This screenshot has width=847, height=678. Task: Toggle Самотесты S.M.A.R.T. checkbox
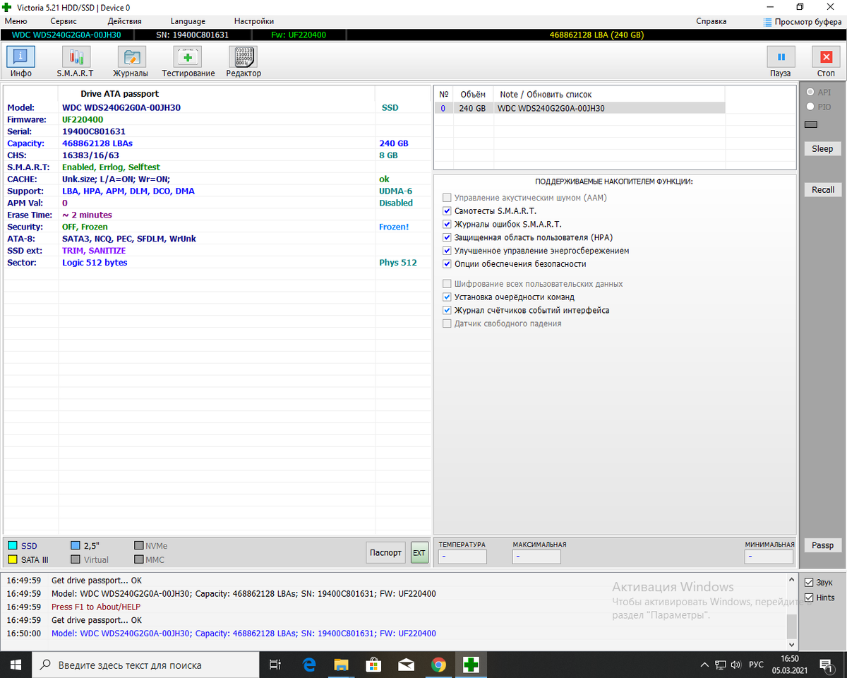[447, 211]
